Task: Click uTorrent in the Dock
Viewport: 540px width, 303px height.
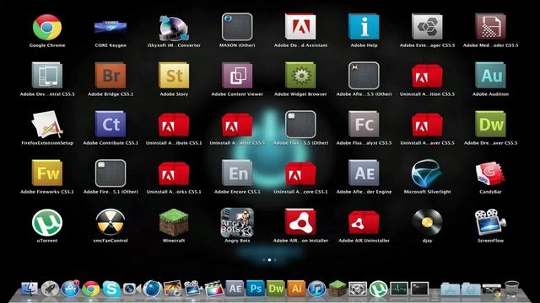Action: (x=379, y=289)
